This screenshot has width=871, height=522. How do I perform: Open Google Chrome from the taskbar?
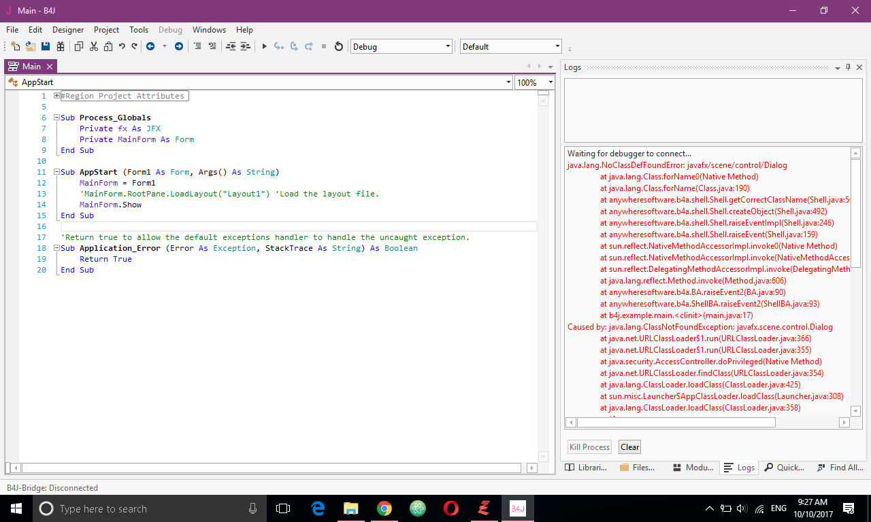(x=384, y=508)
